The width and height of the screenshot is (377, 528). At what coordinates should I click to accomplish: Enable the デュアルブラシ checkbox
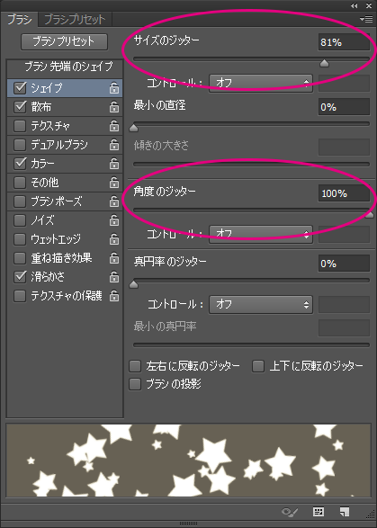click(x=20, y=145)
